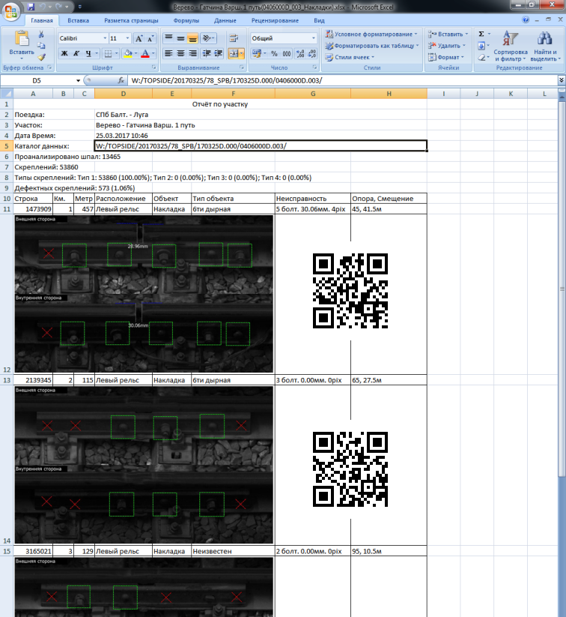Apply thousands separator (000) style
Image resolution: width=566 pixels, height=617 pixels.
coord(287,53)
